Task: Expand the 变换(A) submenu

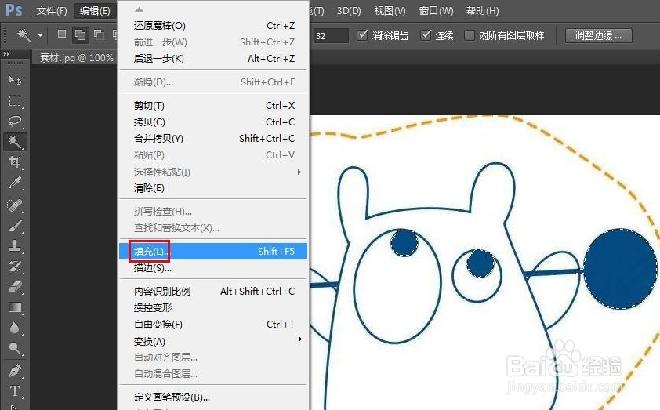Action: click(x=213, y=341)
